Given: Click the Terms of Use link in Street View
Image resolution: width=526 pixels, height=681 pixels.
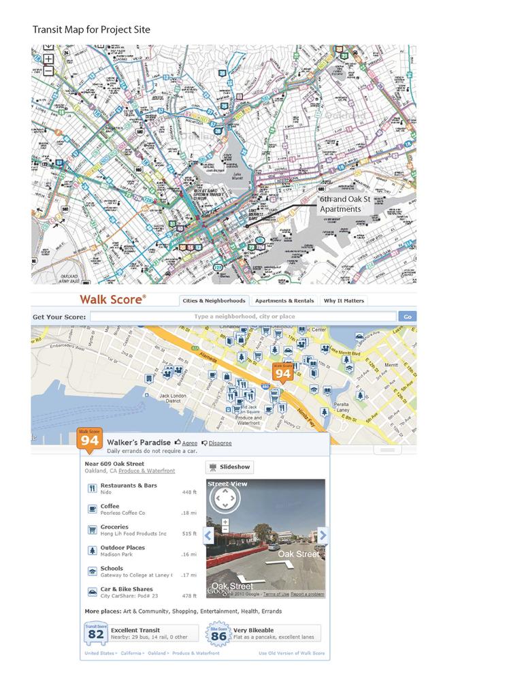Looking at the screenshot, I should point(276,594).
